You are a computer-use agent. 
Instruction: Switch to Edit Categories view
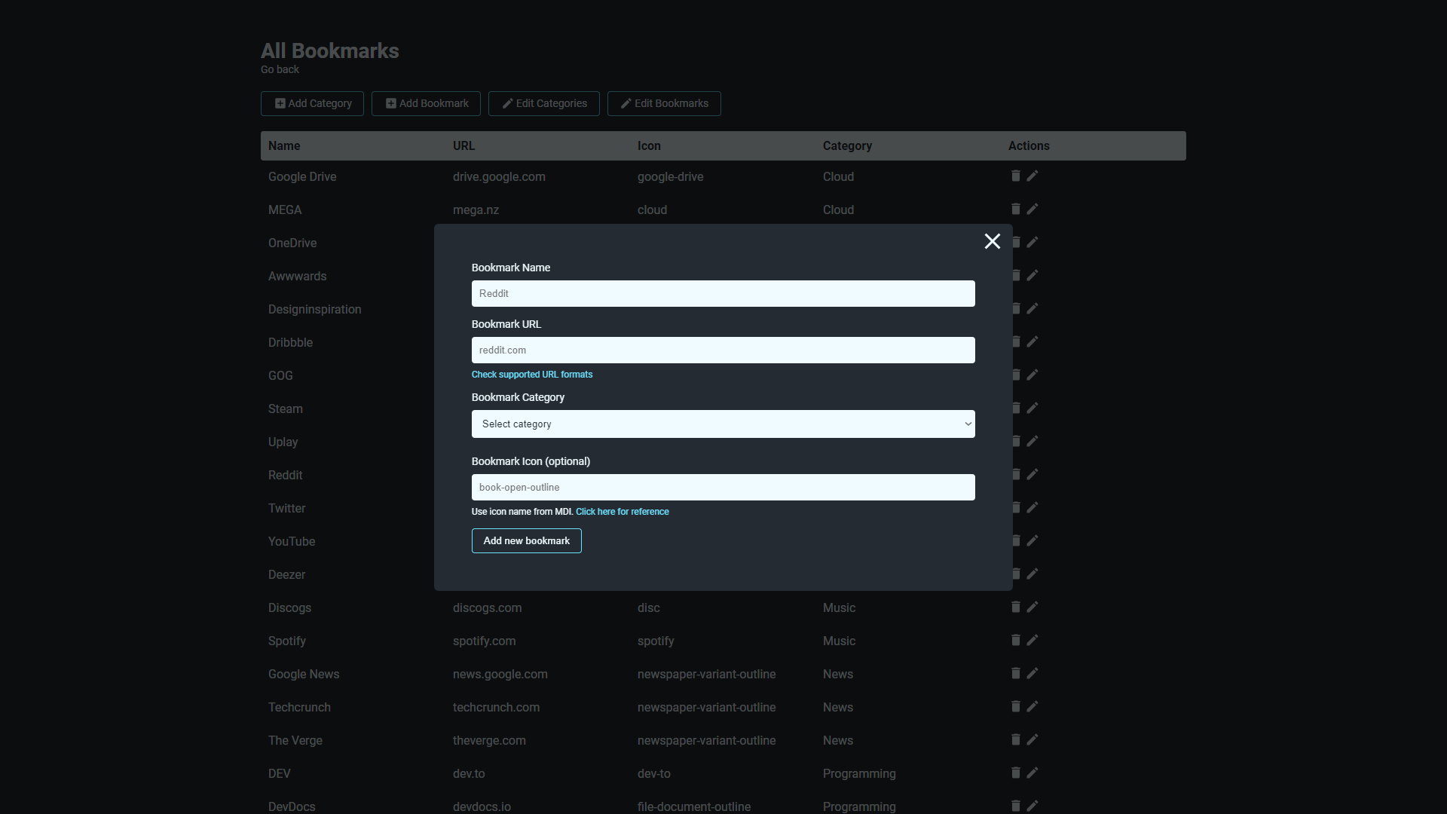pos(543,103)
